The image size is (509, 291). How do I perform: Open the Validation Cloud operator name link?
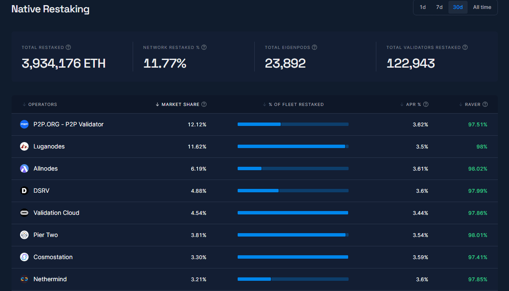[56, 213]
